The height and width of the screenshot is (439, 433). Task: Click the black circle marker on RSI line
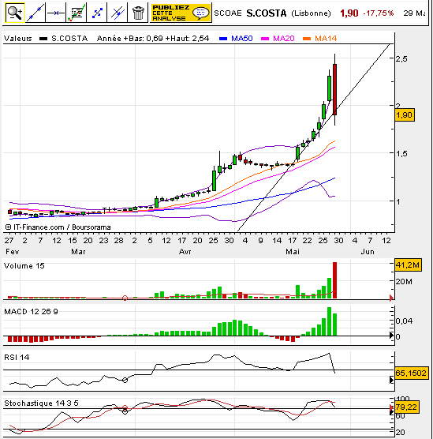click(125, 381)
